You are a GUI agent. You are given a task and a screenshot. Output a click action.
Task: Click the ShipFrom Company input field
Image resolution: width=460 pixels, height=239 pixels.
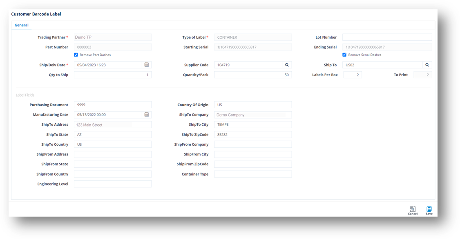click(253, 144)
